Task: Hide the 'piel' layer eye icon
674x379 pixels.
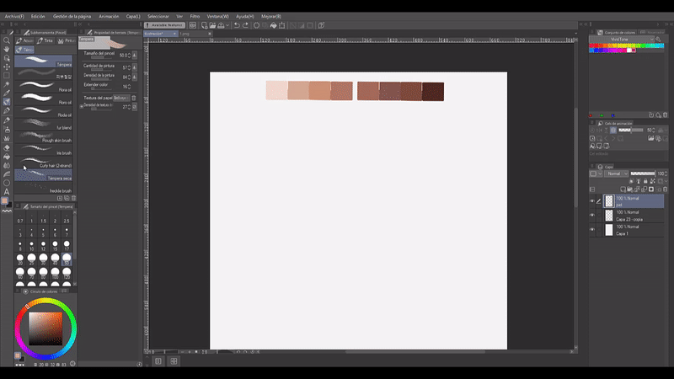Action: coord(592,201)
